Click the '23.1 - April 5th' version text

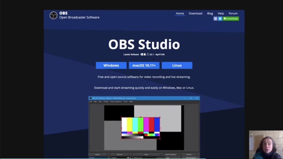157,54
